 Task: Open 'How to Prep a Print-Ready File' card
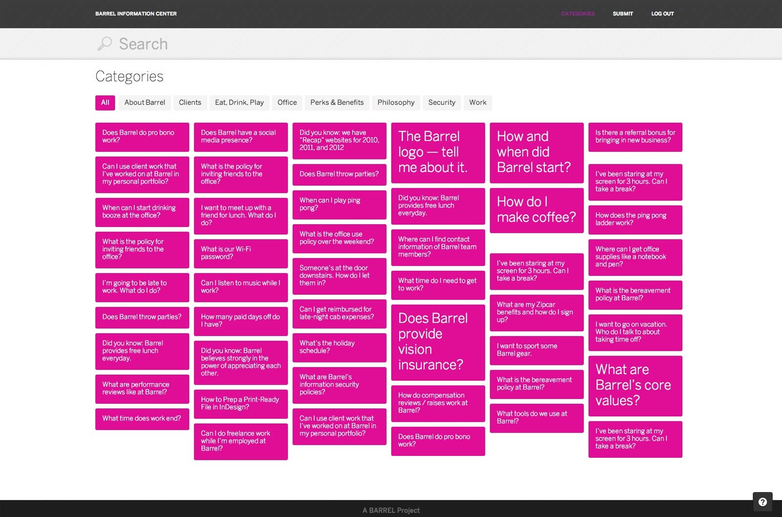click(x=241, y=404)
